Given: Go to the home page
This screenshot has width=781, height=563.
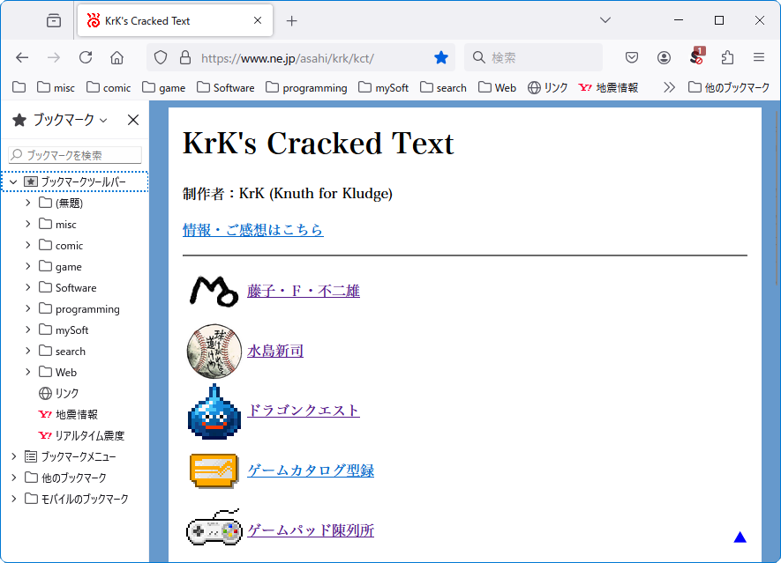Looking at the screenshot, I should coord(117,57).
